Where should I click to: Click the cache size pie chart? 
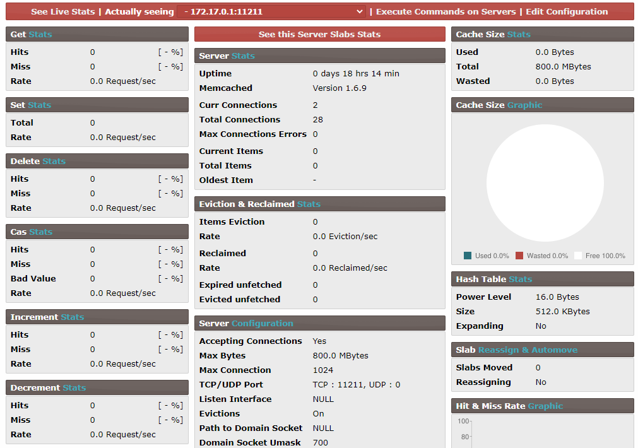click(545, 183)
